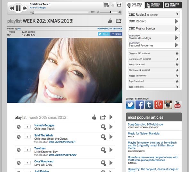Mute using the low volume speaker icon
Image resolution: width=189 pixels, height=172 pixels.
point(98,12)
